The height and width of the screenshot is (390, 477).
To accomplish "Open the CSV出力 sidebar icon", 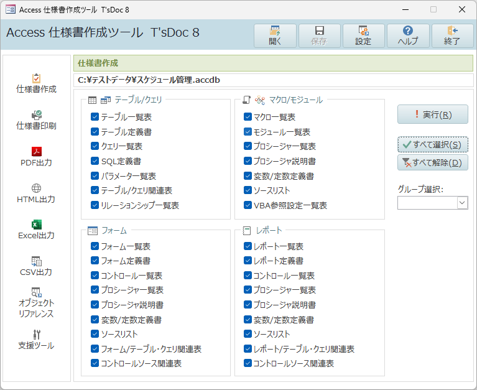I will point(36,261).
